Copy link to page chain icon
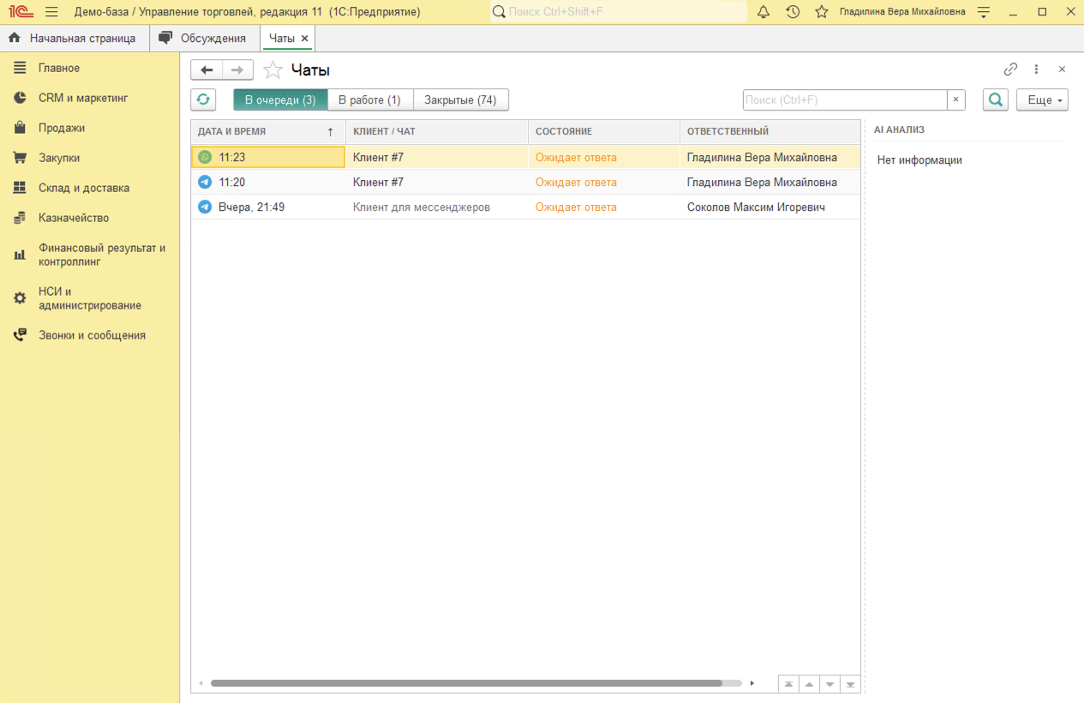The image size is (1084, 703). (1010, 69)
